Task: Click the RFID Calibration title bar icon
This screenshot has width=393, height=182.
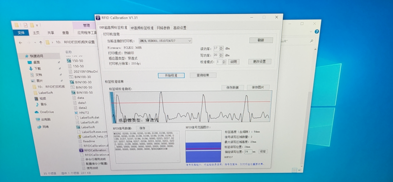Action: click(x=98, y=18)
